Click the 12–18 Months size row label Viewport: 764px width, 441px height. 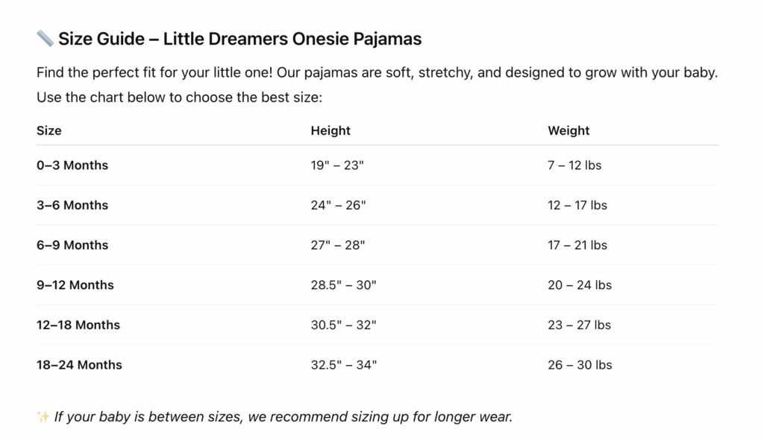click(x=78, y=325)
